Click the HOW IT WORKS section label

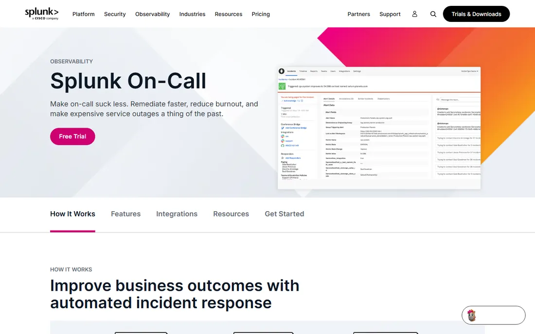pos(71,269)
